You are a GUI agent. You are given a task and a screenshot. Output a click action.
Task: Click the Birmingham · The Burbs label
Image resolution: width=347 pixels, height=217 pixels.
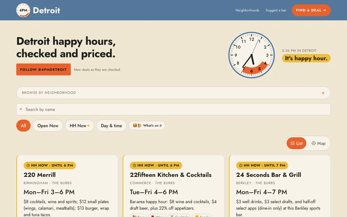pyautogui.click(x=48, y=183)
